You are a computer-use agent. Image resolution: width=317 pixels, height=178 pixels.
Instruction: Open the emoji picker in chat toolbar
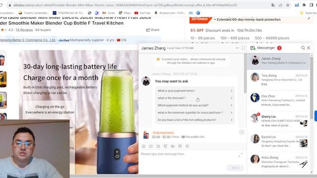pyautogui.click(x=144, y=146)
